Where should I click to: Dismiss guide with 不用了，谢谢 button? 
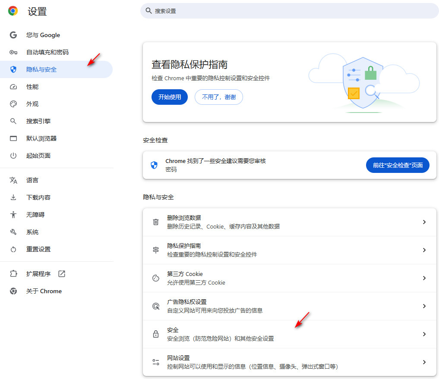219,97
